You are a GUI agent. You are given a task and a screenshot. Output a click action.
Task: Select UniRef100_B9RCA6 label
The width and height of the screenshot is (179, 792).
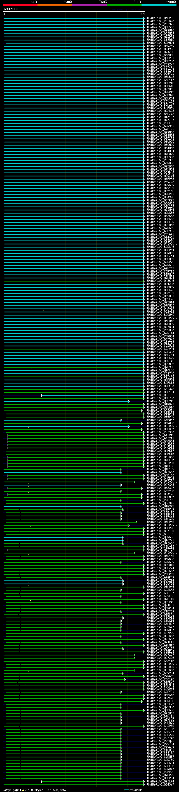click(x=161, y=247)
